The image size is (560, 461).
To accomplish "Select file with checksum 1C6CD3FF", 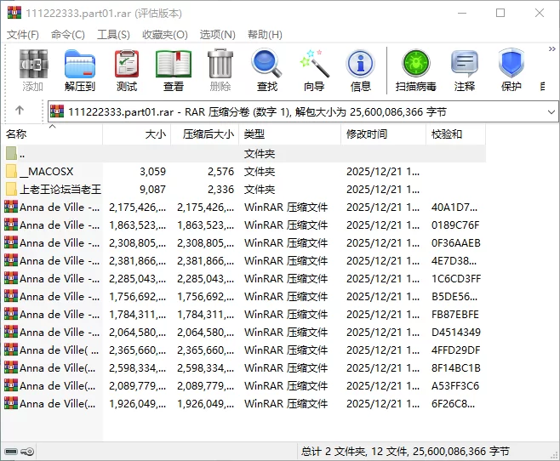I will coord(244,279).
